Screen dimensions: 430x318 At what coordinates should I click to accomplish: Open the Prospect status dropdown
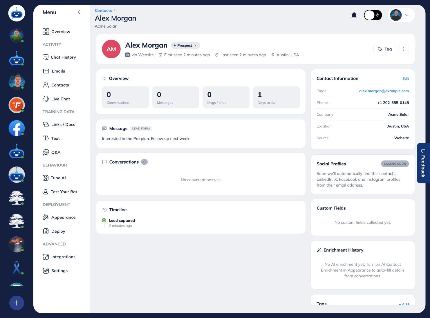pos(185,45)
